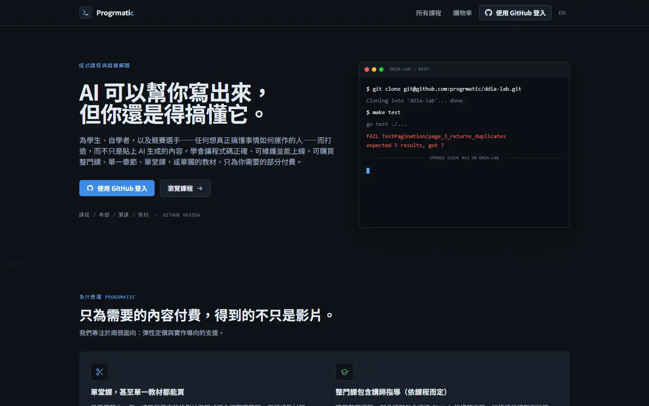The image size is (649, 406).
Task: Click 'OPENED ISSUE #42 ON DDIA-LAB' label
Action: coord(464,158)
